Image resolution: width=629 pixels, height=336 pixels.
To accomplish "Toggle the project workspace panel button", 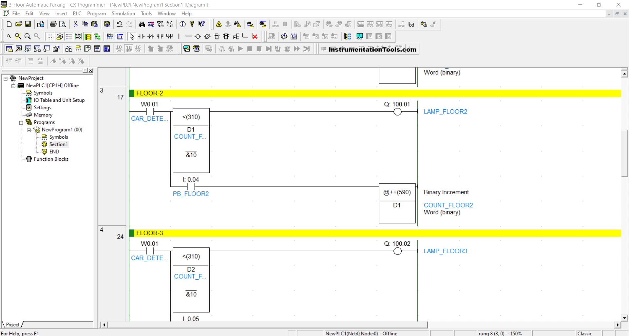I will [x=9, y=49].
